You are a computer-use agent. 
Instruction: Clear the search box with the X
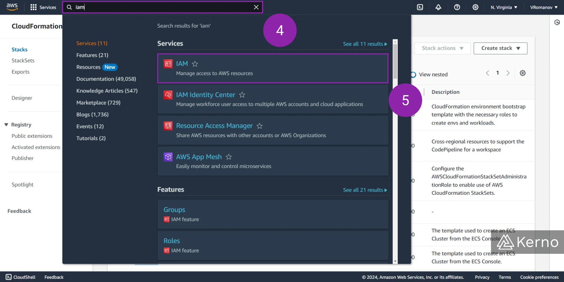point(256,7)
